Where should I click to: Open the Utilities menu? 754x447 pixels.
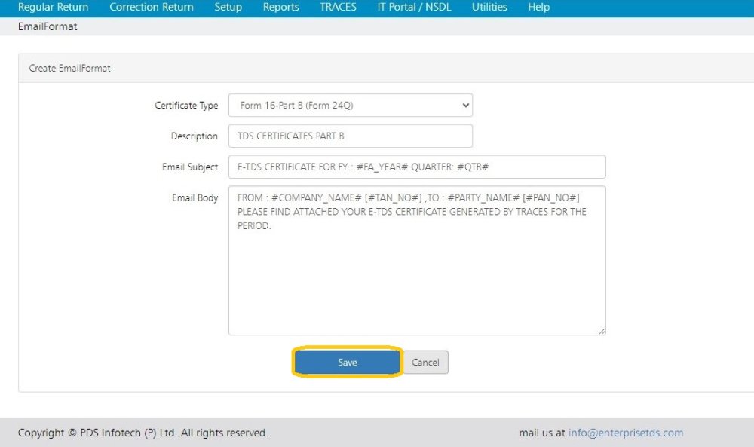489,7
